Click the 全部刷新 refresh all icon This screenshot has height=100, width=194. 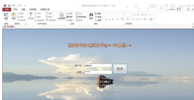pyautogui.click(x=62, y=15)
